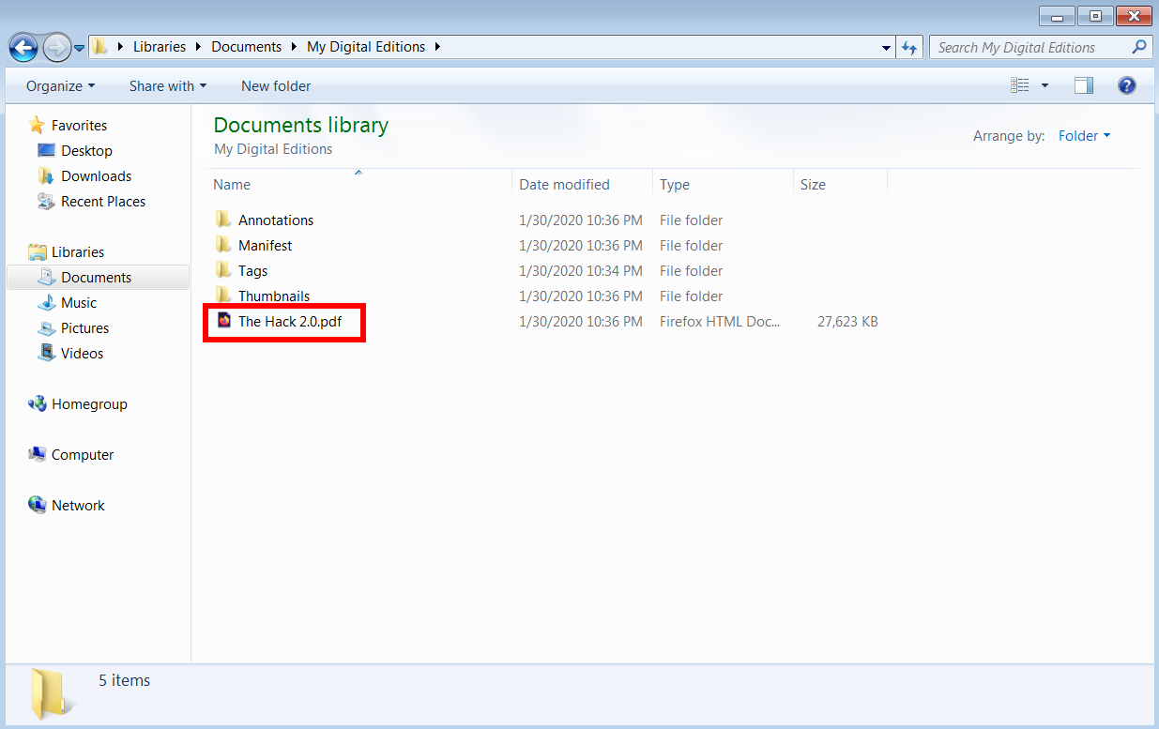The height and width of the screenshot is (729, 1159).
Task: Click the 27,623 KB size cell
Action: (x=847, y=321)
